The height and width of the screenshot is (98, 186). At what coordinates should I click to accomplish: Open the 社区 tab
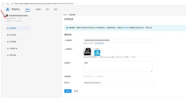coord(55,9)
